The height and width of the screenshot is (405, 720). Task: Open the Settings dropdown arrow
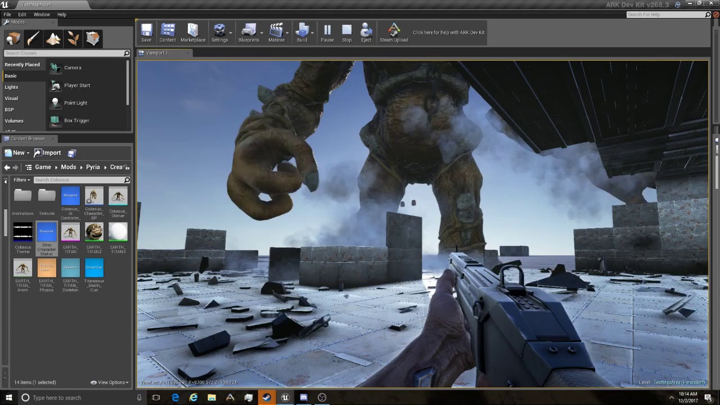point(231,33)
